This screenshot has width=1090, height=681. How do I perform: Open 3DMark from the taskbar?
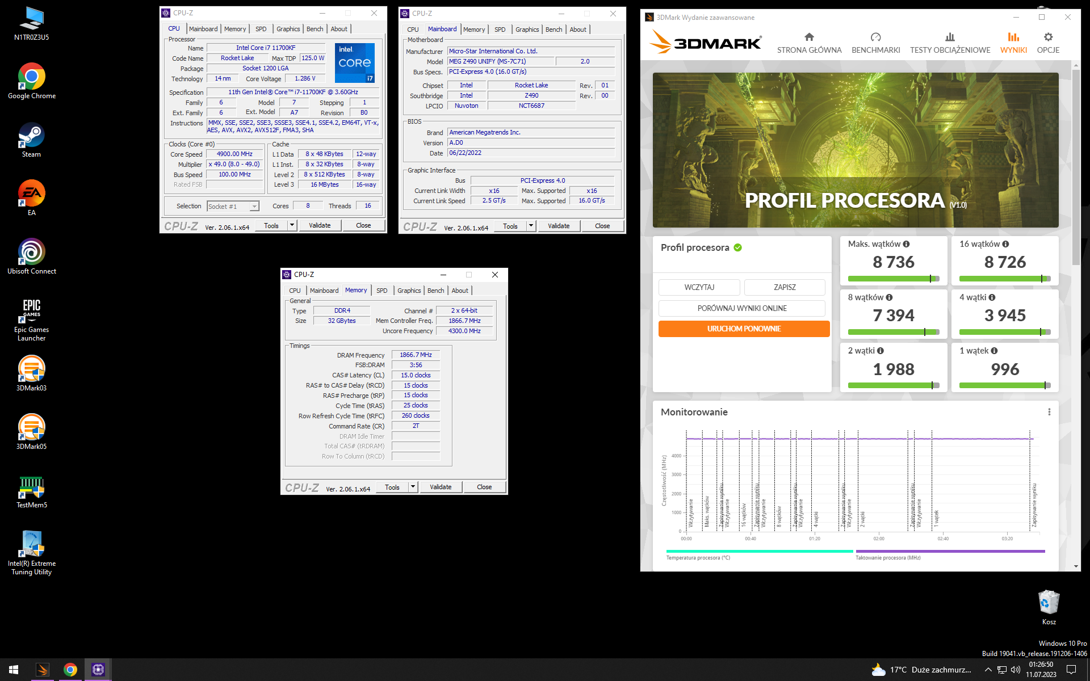(x=43, y=670)
